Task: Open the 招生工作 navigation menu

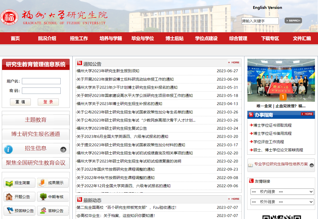Action: 79,38
